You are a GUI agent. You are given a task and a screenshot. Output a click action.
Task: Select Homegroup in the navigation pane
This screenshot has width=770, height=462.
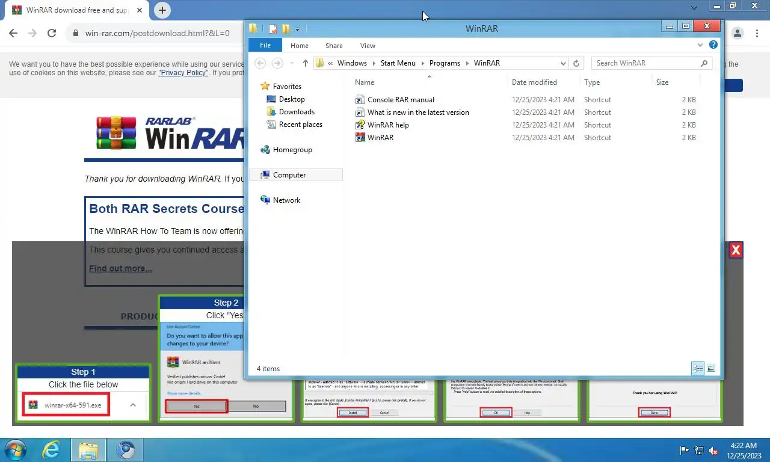pyautogui.click(x=292, y=150)
